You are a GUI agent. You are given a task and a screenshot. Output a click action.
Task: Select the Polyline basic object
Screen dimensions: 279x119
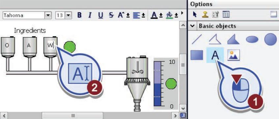[x=215, y=39]
